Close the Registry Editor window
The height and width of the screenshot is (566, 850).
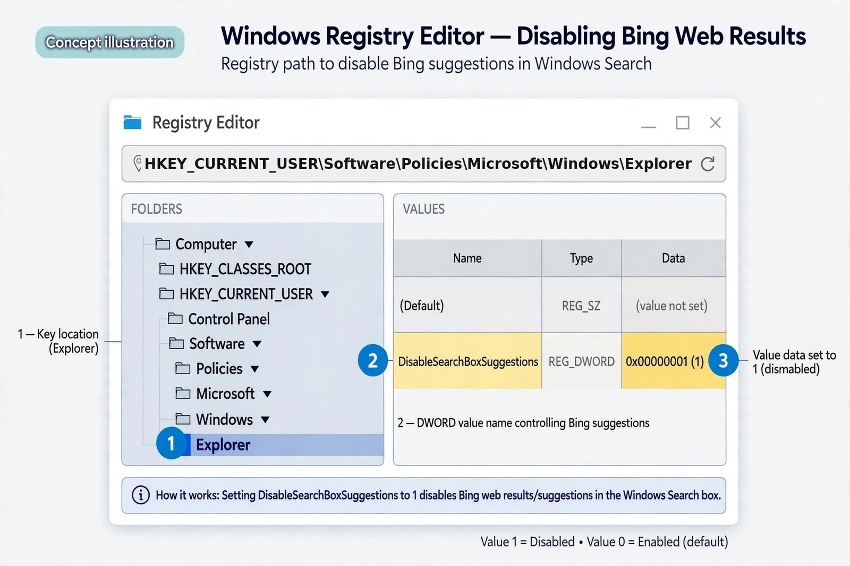[x=716, y=123]
